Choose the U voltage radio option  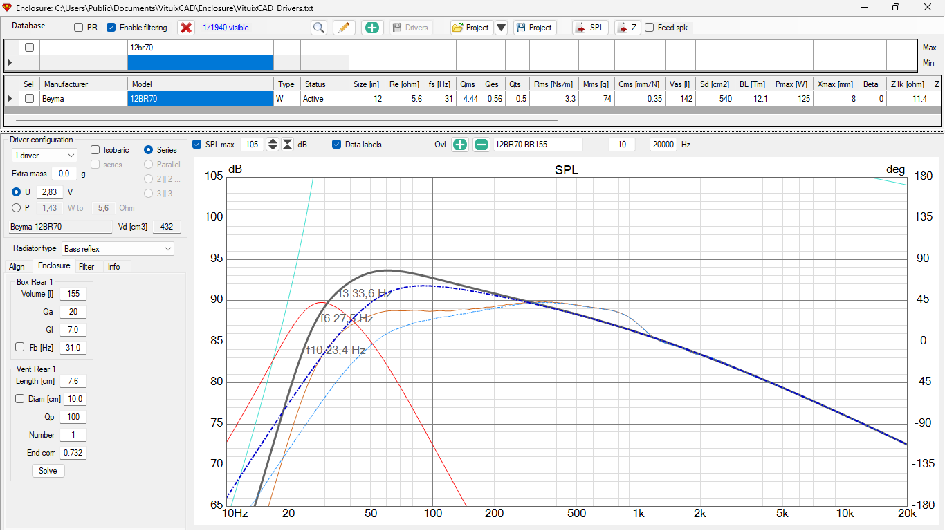coord(17,192)
